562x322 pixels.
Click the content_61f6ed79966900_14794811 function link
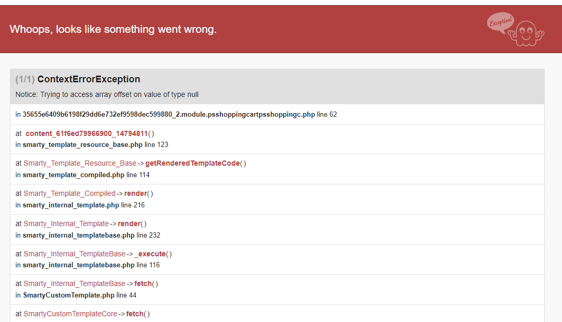[x=86, y=134]
